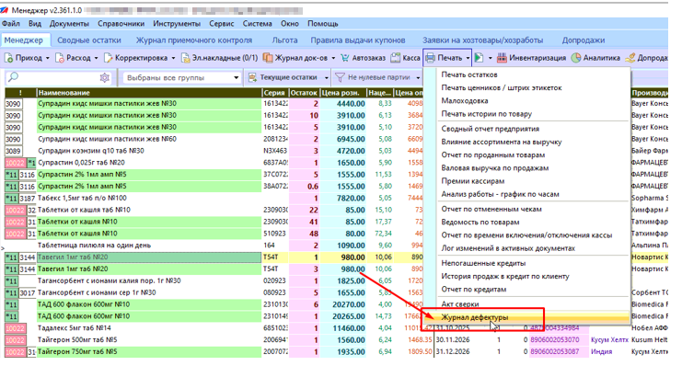This screenshot has height=377, width=682.
Task: Expand the Корректировка dropdown arrow
Action: [x=173, y=58]
